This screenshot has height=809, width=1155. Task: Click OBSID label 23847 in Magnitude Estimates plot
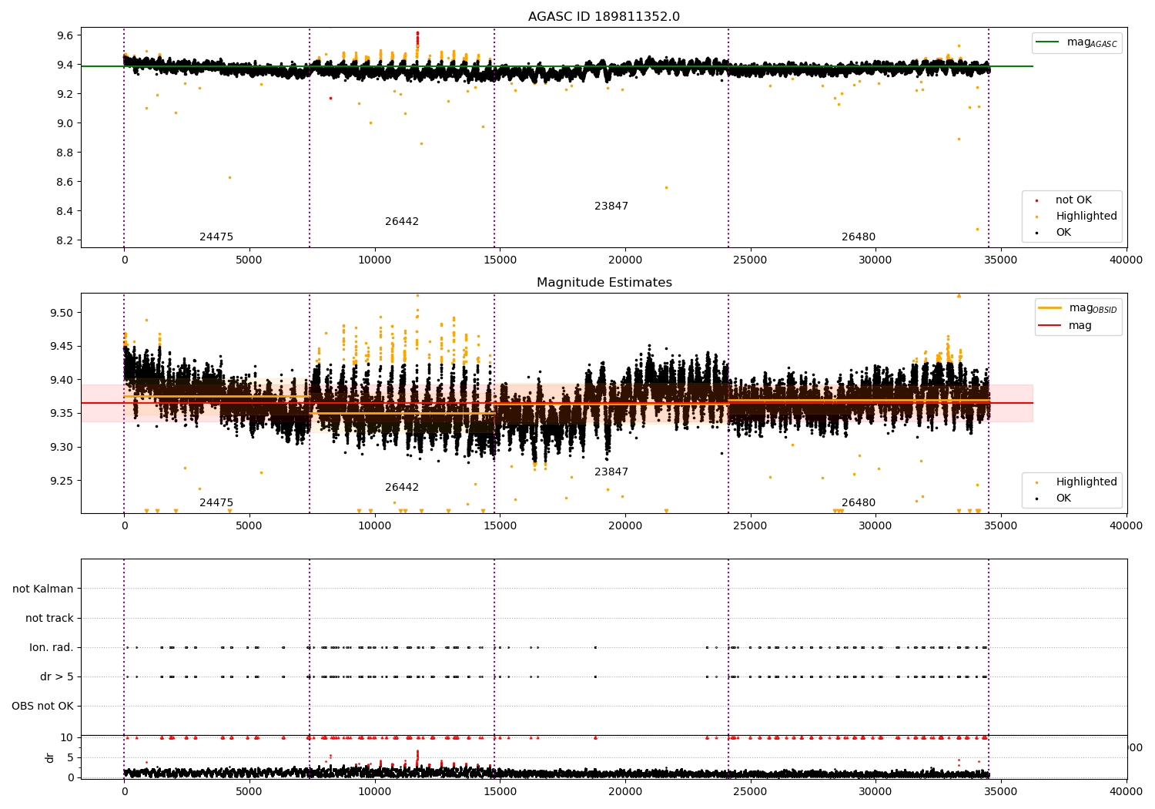[x=611, y=472]
